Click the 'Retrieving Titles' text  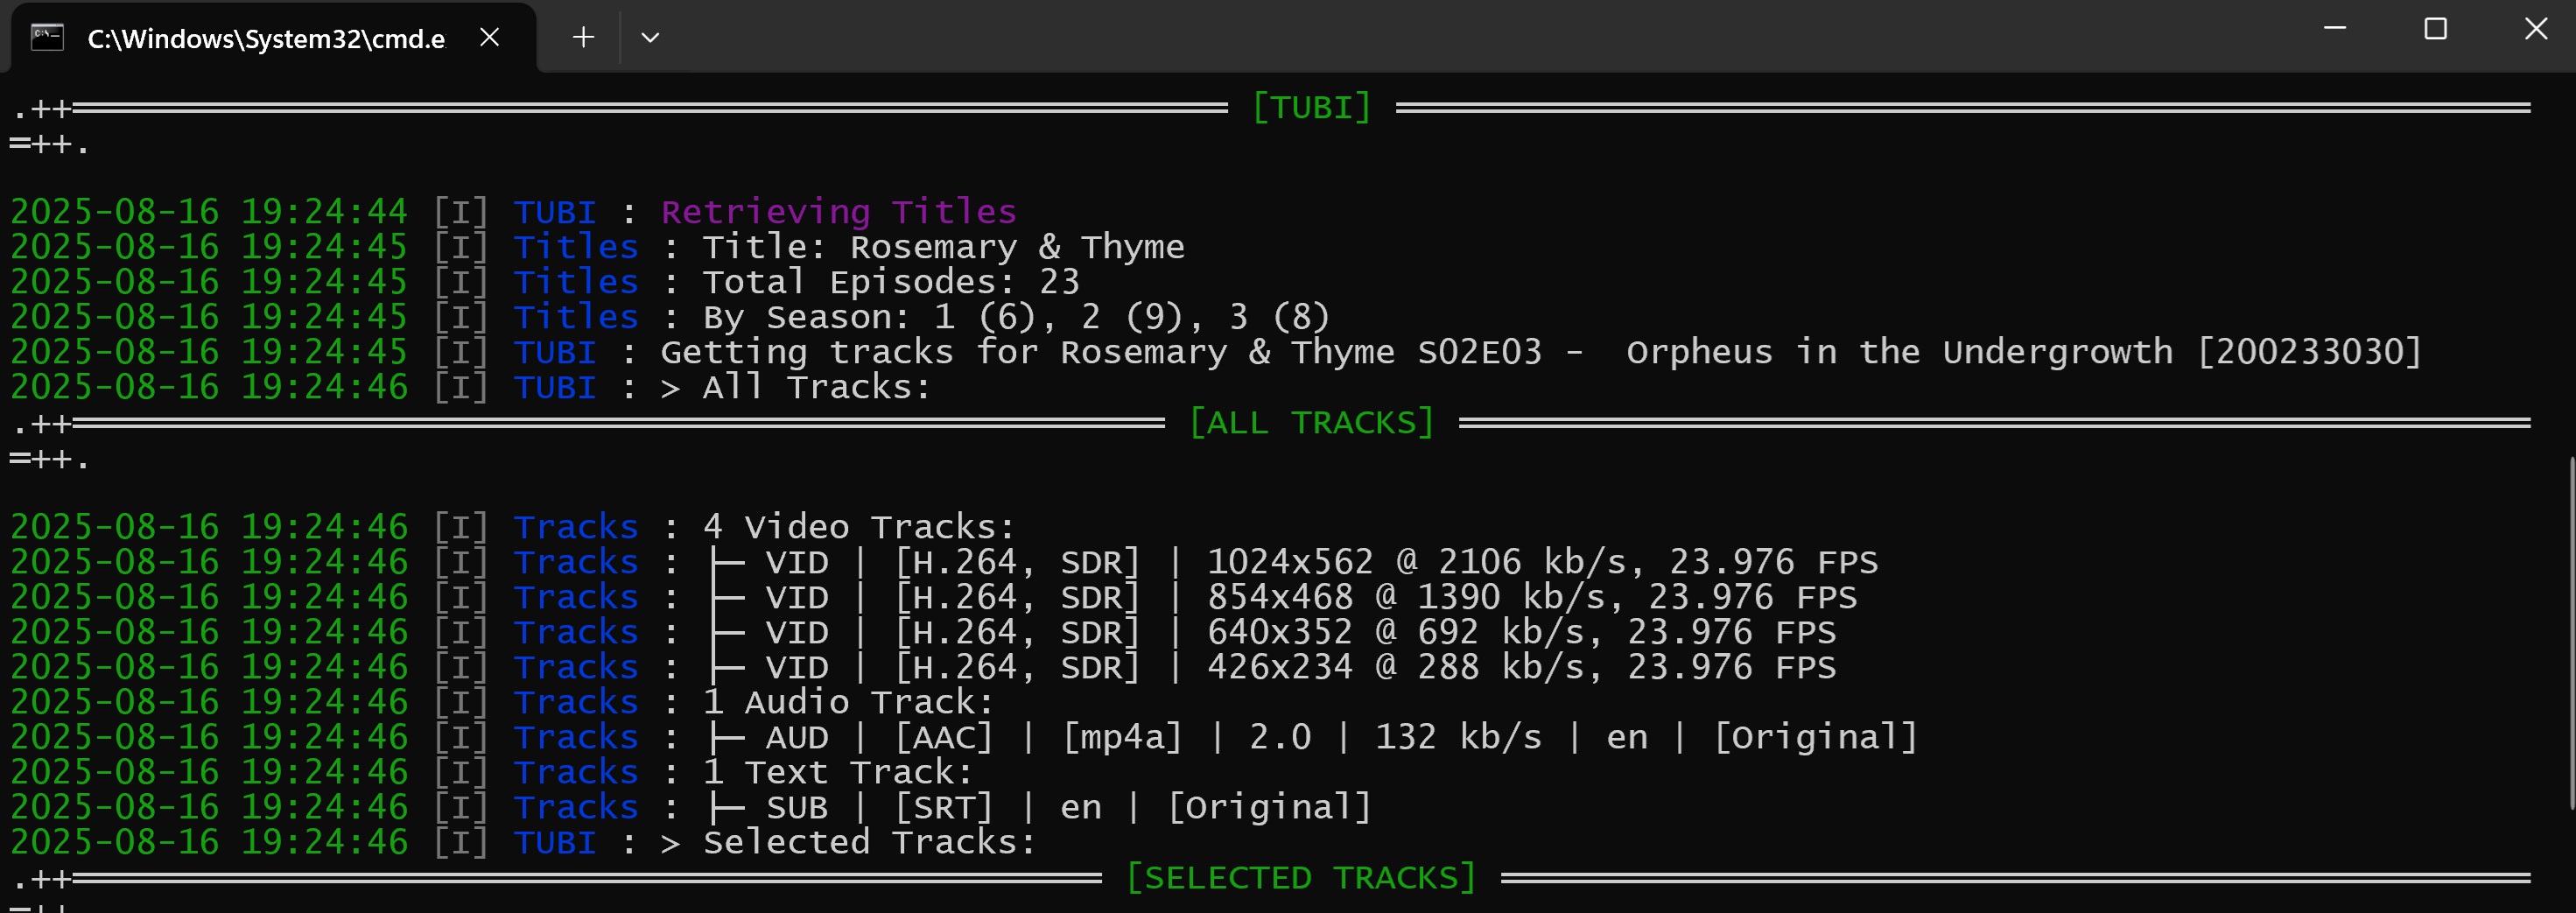[x=838, y=212]
